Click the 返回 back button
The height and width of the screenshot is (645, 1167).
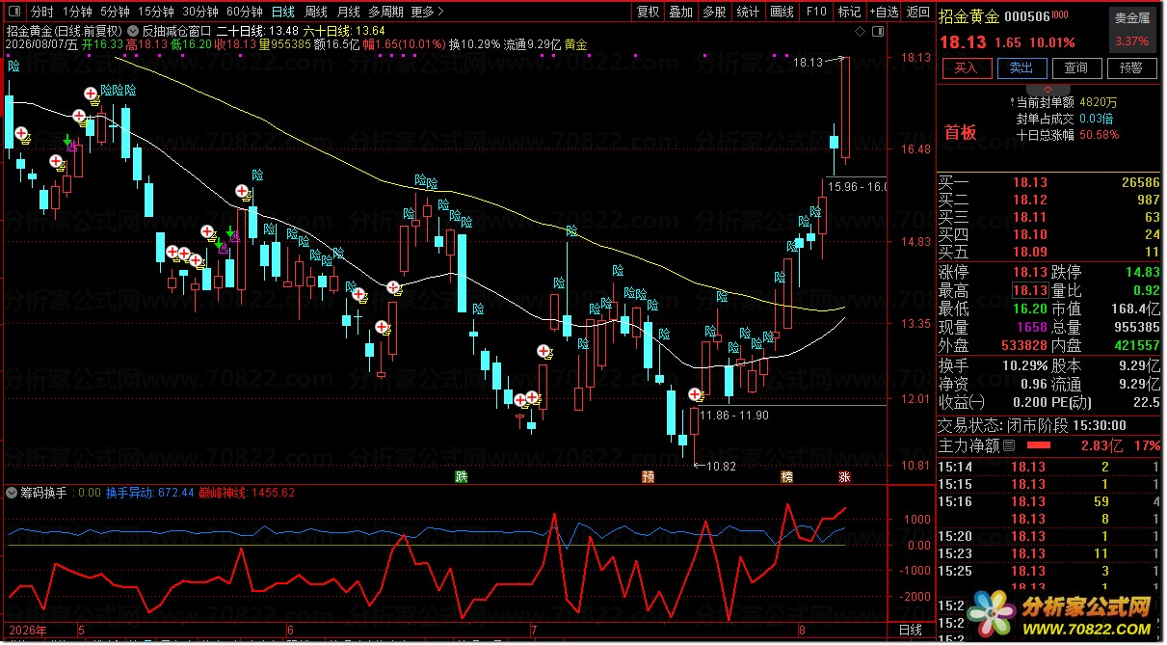(x=919, y=13)
